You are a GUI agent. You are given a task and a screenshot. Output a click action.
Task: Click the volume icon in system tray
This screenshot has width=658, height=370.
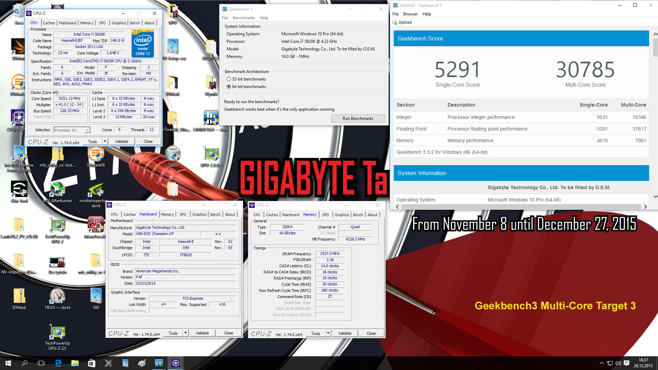pos(618,363)
